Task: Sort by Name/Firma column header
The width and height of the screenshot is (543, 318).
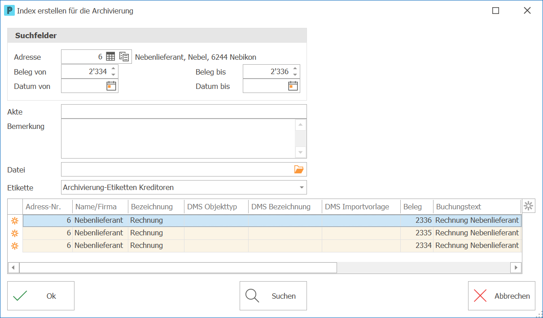Action: pos(101,207)
